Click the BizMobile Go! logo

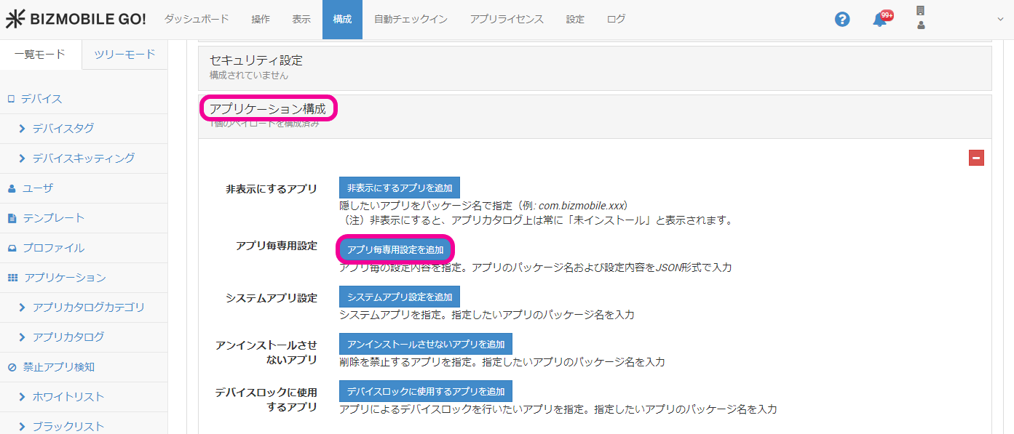click(76, 20)
